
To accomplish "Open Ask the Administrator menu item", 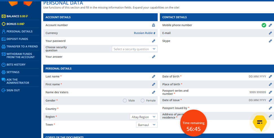I will [x=18, y=81].
